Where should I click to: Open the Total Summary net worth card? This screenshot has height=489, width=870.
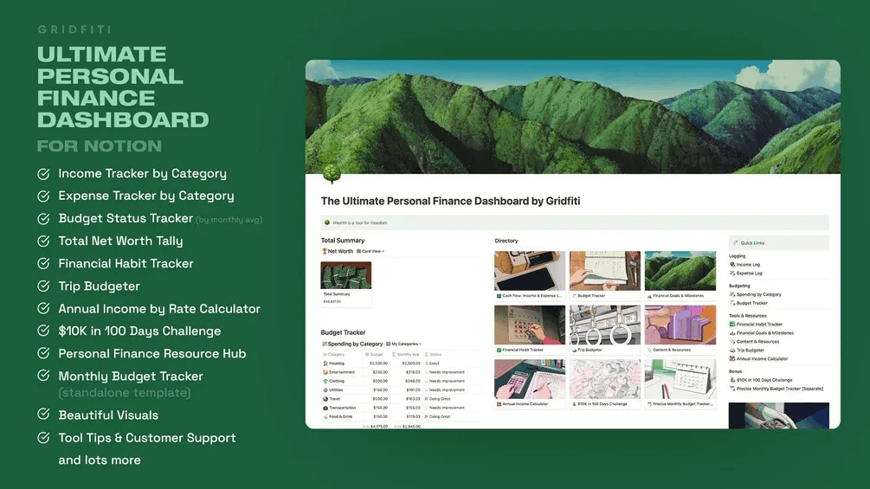(345, 284)
